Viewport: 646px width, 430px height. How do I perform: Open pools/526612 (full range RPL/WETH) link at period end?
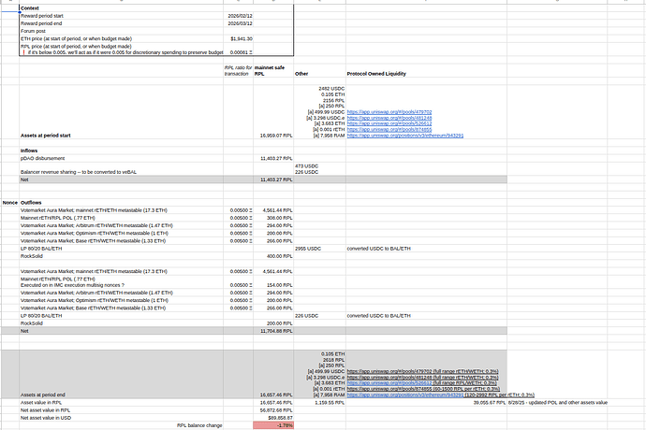[x=422, y=382]
